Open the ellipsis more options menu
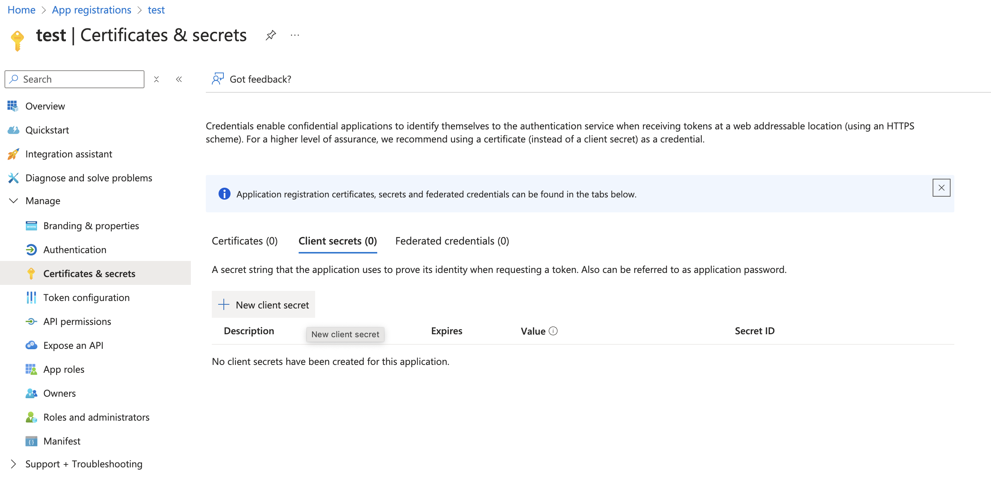Viewport: 991px width, 501px height. click(x=295, y=36)
